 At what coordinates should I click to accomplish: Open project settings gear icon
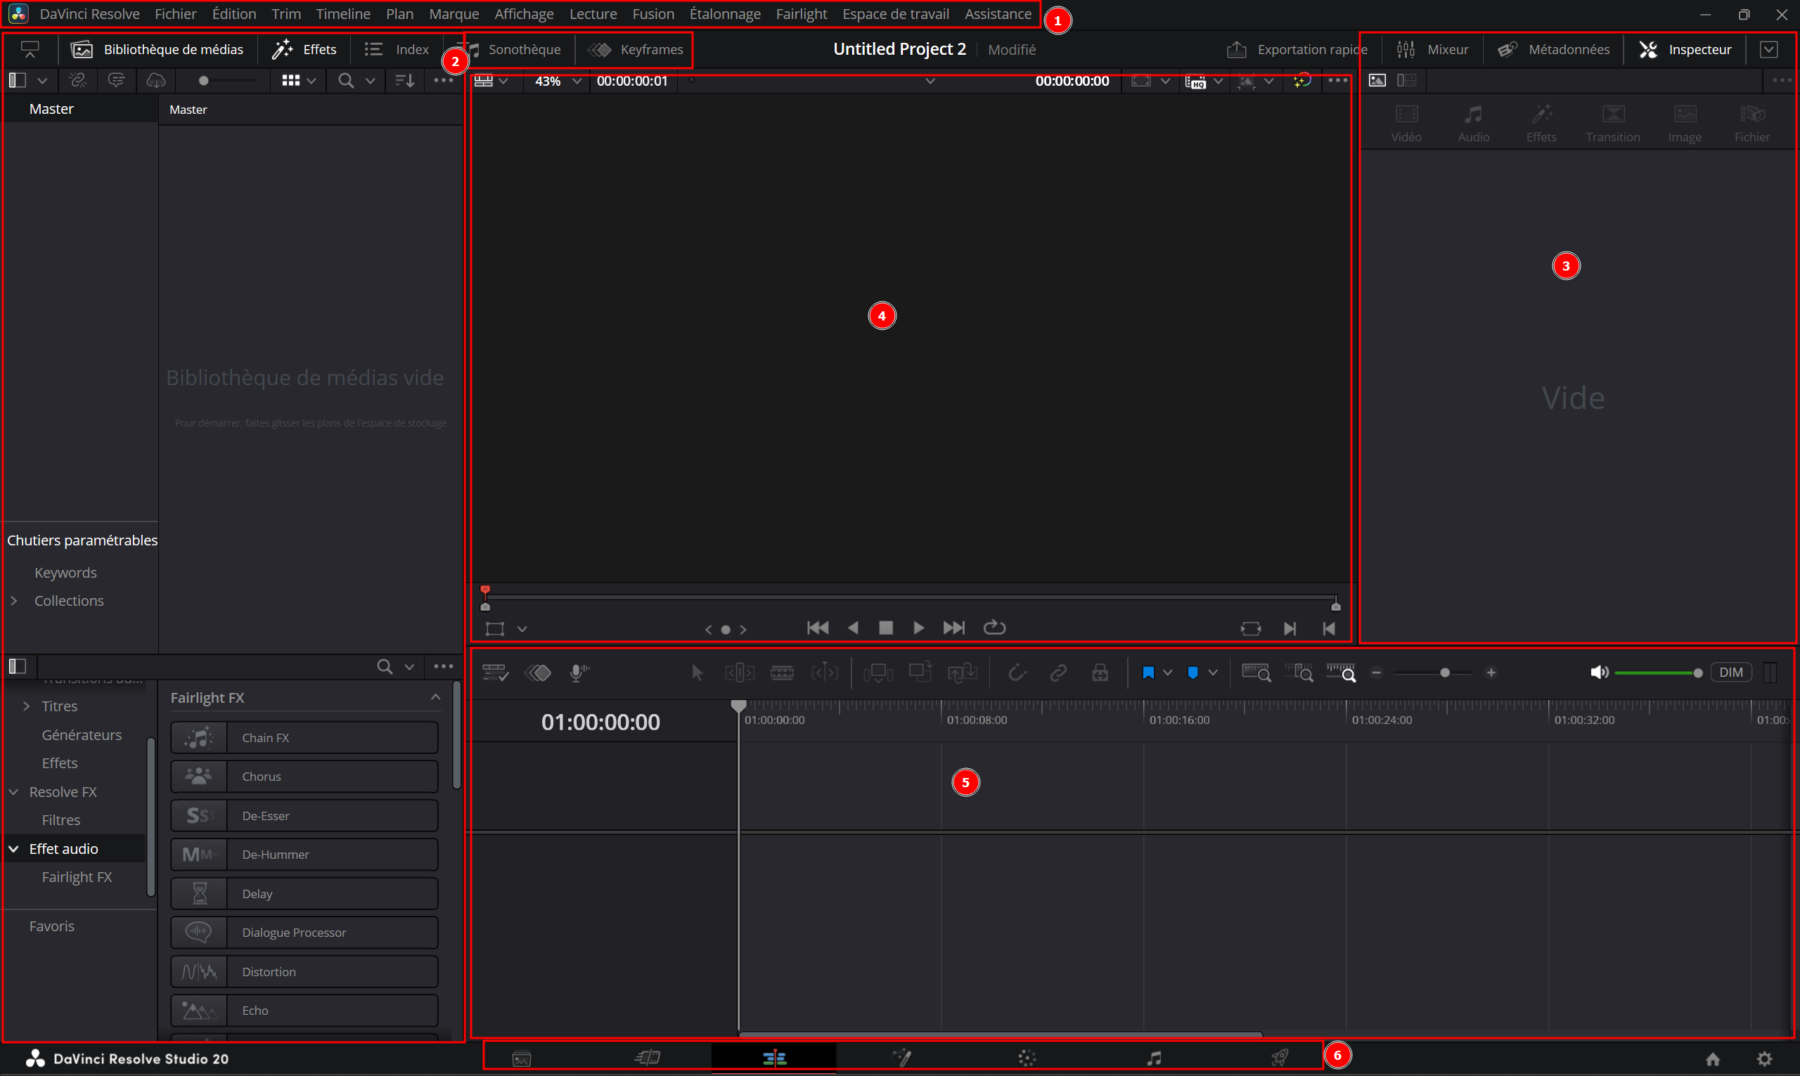click(x=1764, y=1059)
